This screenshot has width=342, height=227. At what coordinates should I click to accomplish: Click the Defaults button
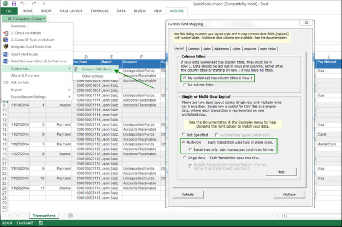[188, 194]
